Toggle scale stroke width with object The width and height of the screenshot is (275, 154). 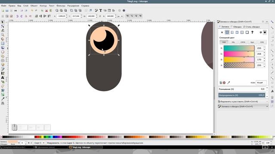128,16
